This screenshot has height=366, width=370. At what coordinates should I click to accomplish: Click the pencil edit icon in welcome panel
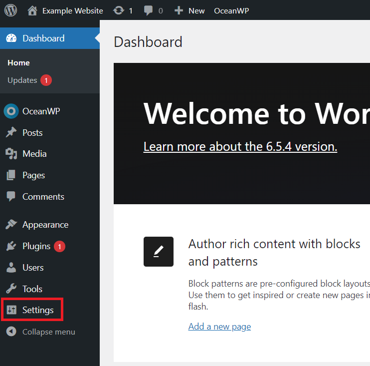pos(159,252)
